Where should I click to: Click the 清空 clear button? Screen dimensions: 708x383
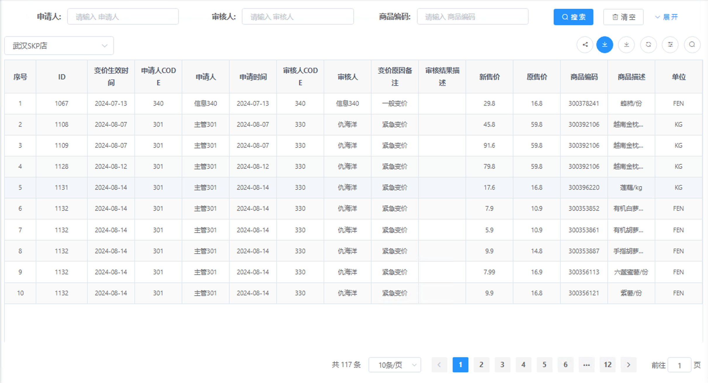point(623,17)
